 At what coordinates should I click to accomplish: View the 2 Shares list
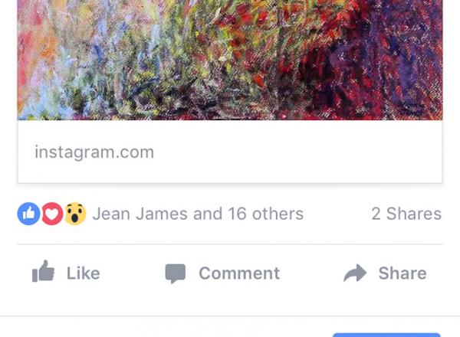pyautogui.click(x=406, y=214)
